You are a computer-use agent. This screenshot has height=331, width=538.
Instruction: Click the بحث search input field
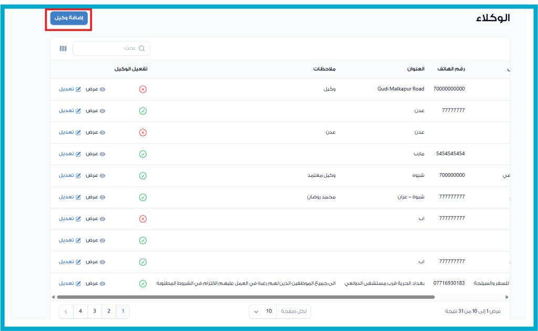click(108, 48)
